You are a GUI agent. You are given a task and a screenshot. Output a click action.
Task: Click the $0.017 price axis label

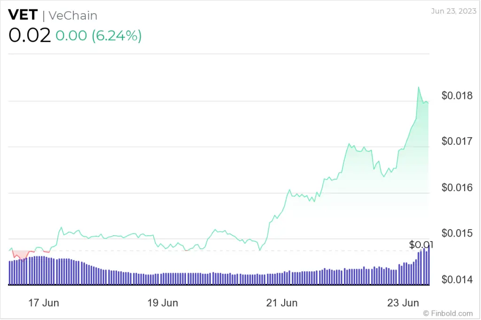[457, 141]
